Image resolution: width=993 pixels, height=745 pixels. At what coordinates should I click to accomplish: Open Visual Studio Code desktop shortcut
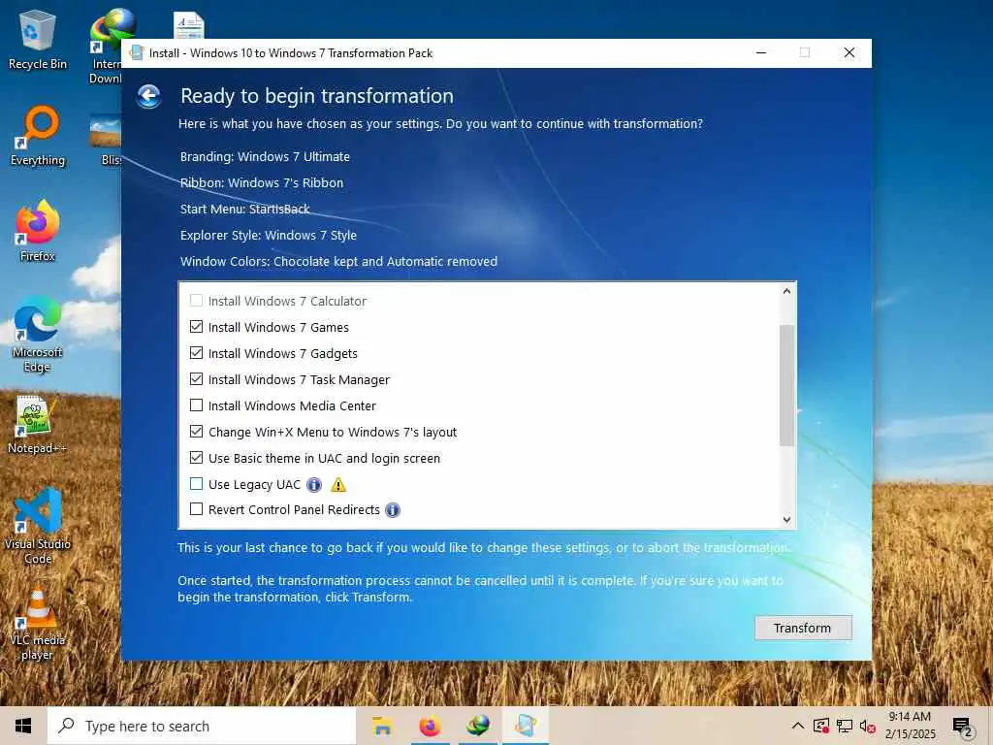pos(38,526)
